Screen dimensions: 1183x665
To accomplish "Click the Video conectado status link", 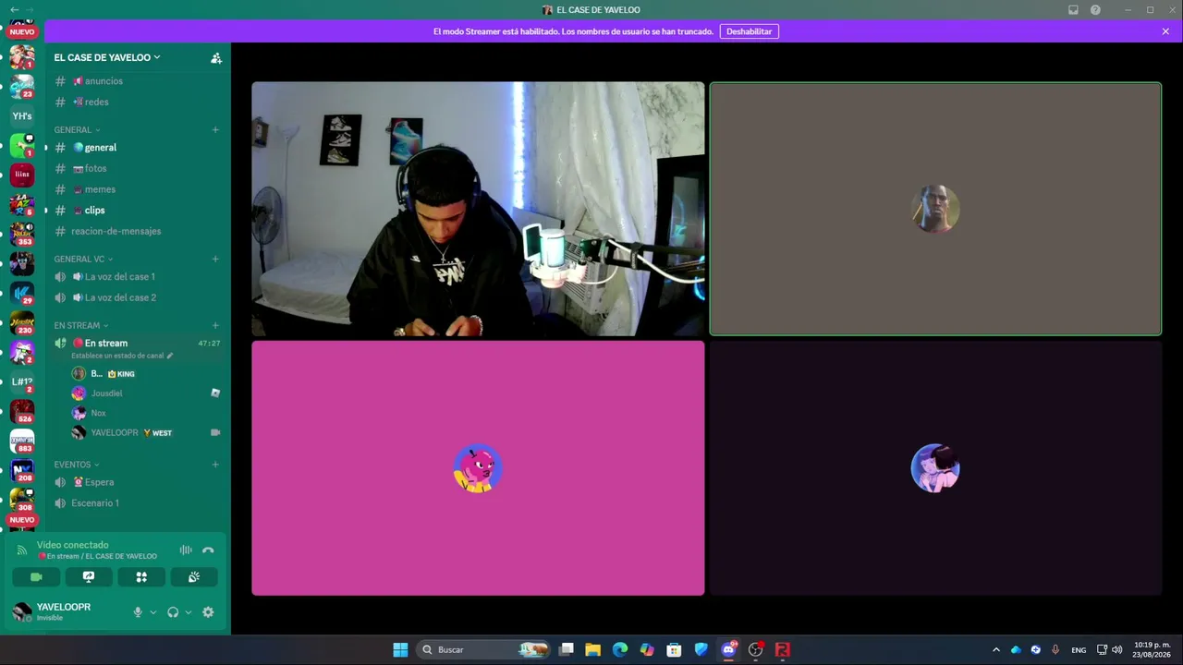I will click(x=73, y=545).
